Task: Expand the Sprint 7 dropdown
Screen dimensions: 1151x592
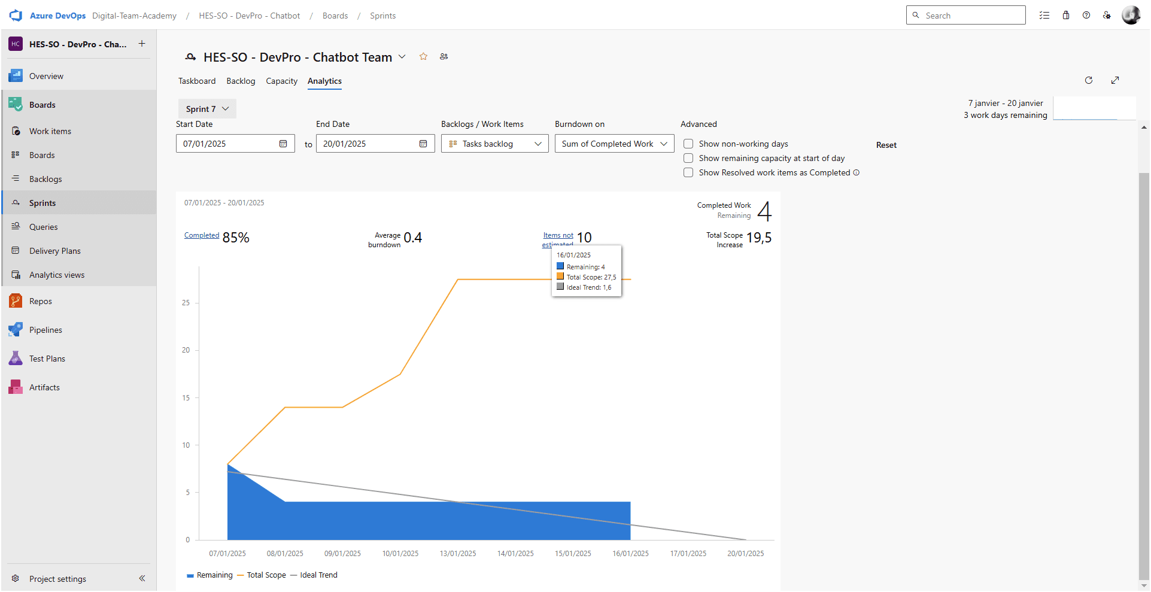Action: (x=207, y=109)
